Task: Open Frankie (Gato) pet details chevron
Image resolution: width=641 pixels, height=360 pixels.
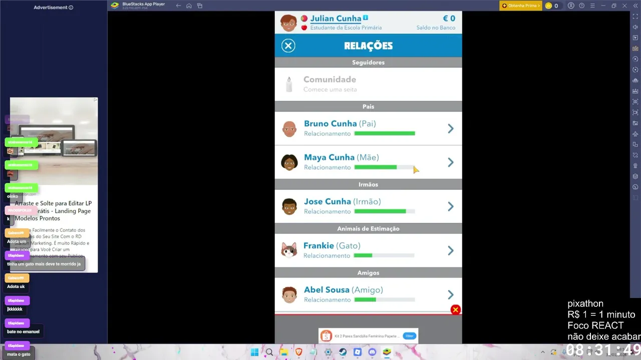Action: 450,250
